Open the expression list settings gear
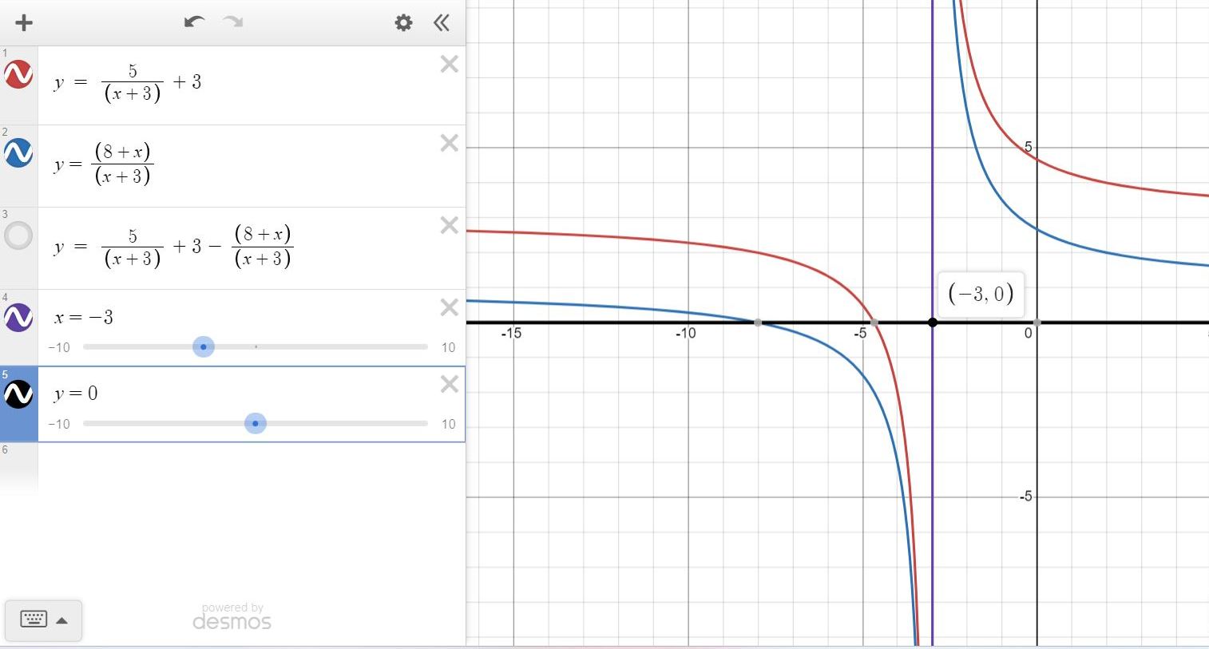Viewport: 1209px width, 649px height. tap(404, 22)
